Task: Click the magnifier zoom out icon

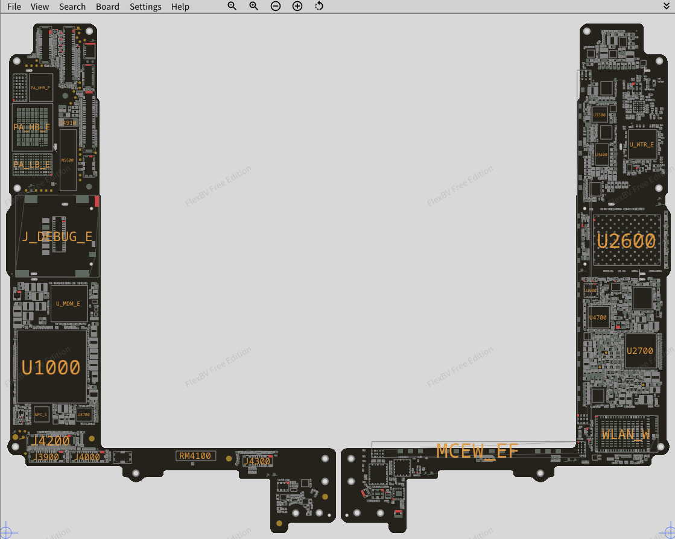Action: (232, 6)
